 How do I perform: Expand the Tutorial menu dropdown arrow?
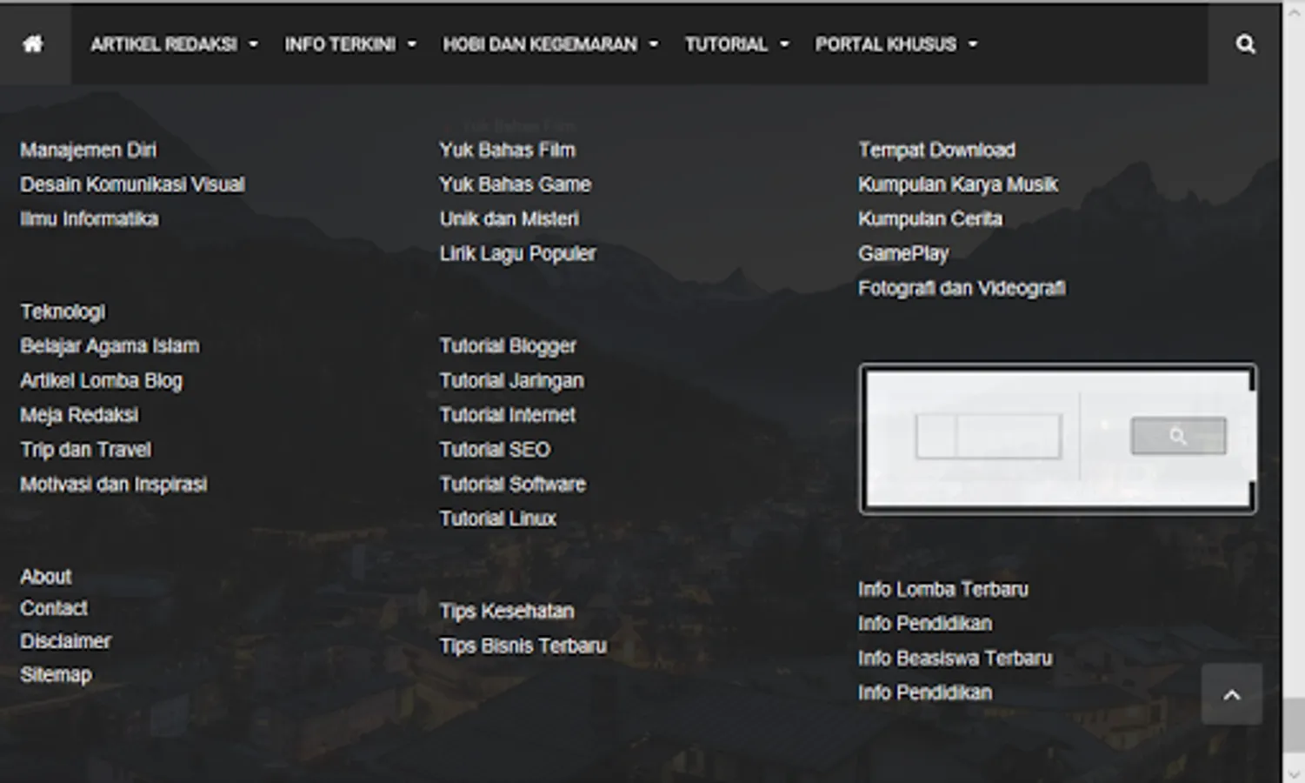(784, 44)
